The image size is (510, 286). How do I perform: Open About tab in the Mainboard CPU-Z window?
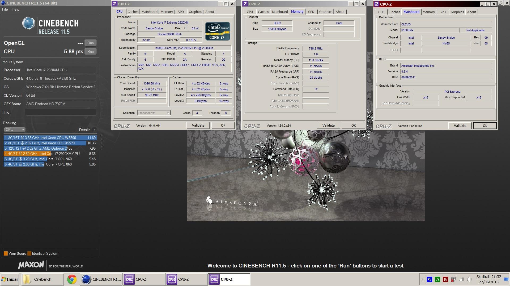471,12
